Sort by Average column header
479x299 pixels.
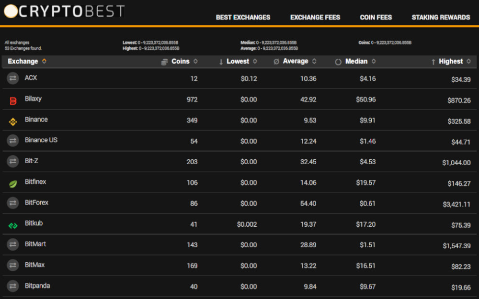click(296, 61)
